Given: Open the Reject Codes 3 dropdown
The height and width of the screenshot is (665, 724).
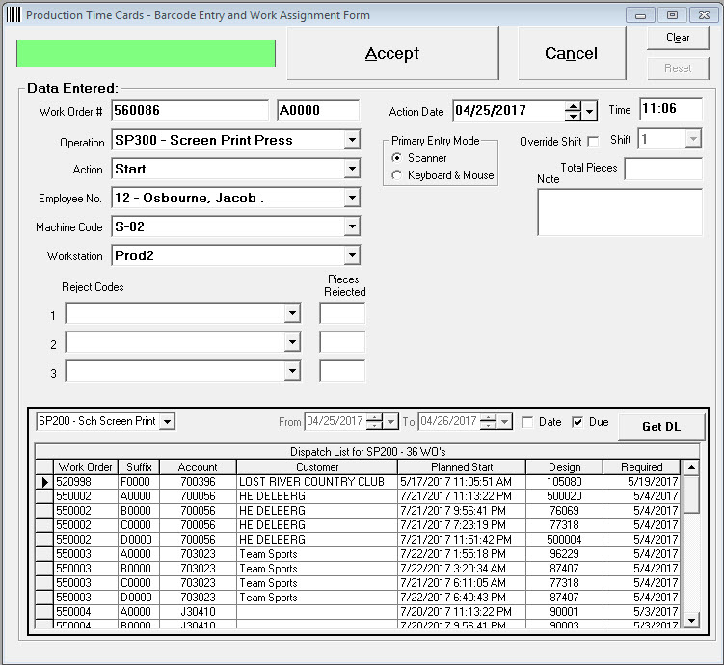Looking at the screenshot, I should (x=292, y=371).
